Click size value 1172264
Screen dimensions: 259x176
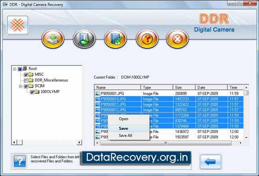click(182, 115)
